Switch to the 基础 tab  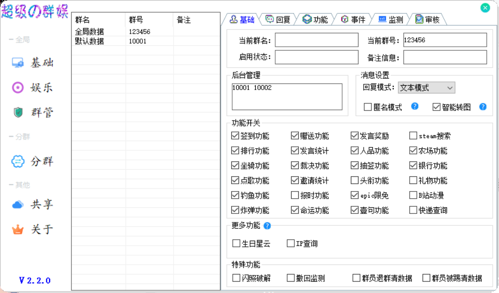point(242,20)
